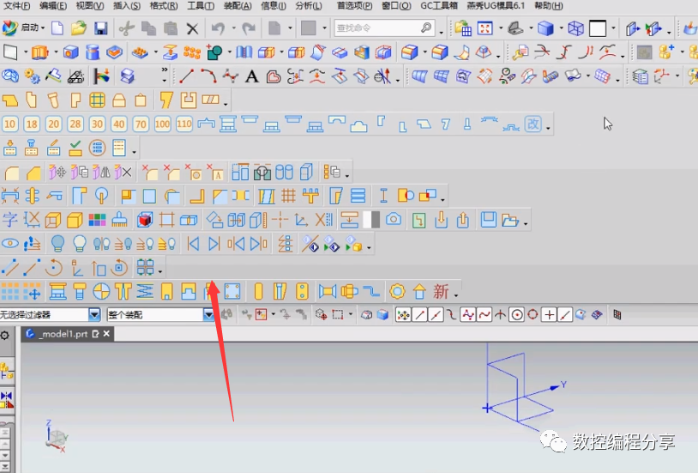Click the gear-shaped mold icon

[397, 292]
